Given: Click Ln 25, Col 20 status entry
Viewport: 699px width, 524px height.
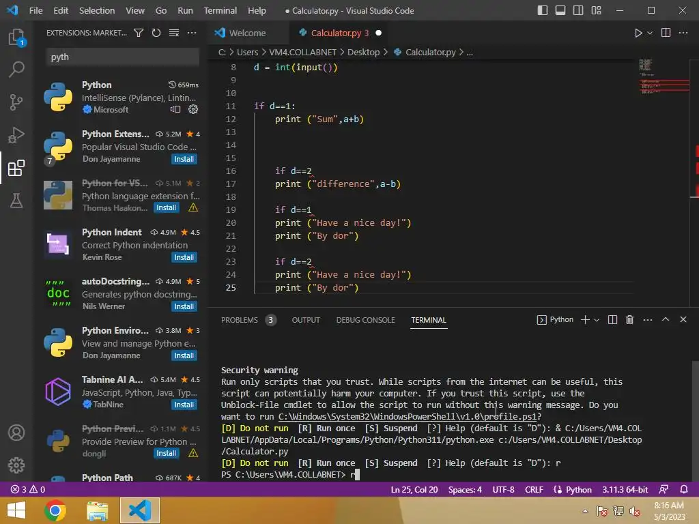Looking at the screenshot, I should [414, 489].
